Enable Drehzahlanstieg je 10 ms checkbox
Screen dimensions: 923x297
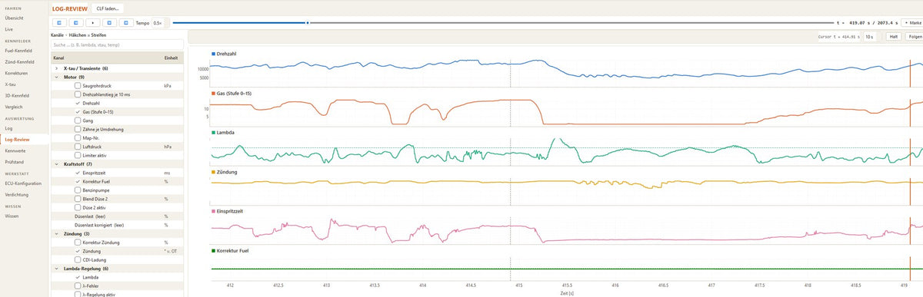[x=78, y=94]
